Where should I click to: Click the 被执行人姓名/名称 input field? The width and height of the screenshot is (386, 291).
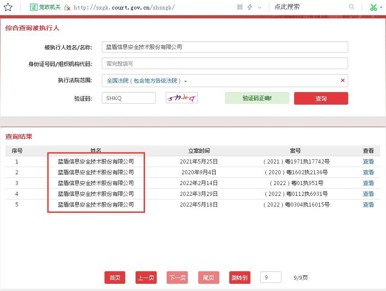(225, 47)
